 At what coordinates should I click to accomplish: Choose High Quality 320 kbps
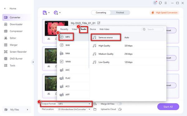point(128,46)
